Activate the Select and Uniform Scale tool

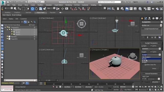tap(40, 9)
